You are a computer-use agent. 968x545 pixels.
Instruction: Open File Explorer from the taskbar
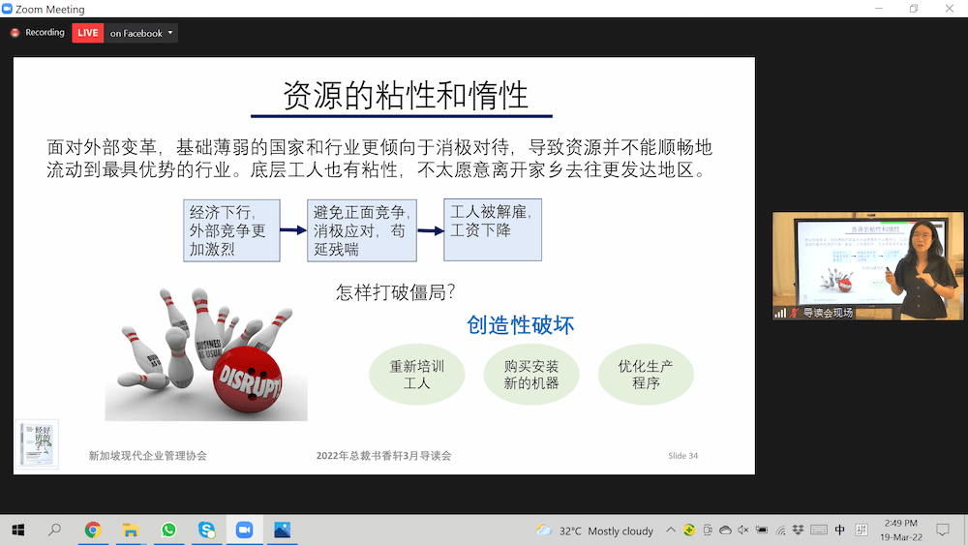[131, 530]
